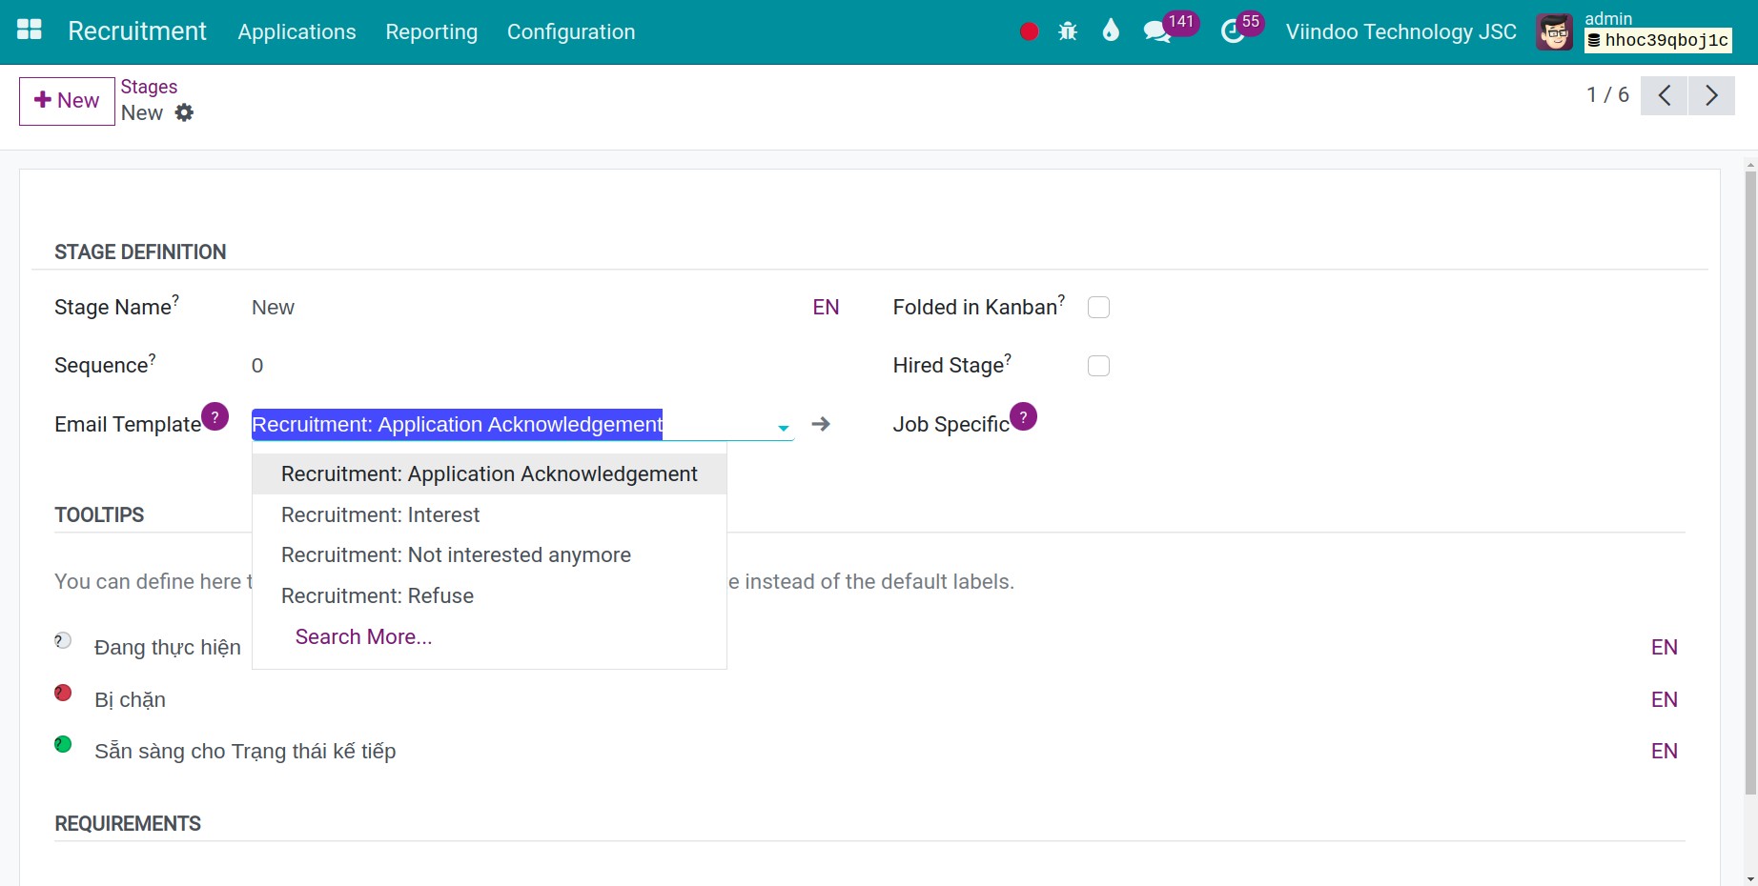Open the Stages breadcrumb link
This screenshot has height=886, width=1758.
pyautogui.click(x=149, y=86)
